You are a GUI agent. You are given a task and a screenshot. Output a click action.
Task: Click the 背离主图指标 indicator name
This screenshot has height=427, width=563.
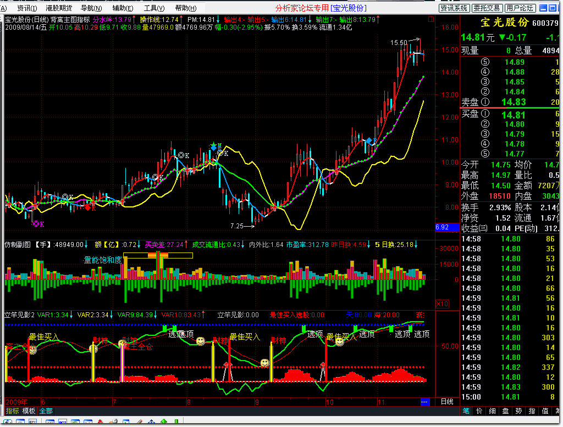click(x=70, y=19)
